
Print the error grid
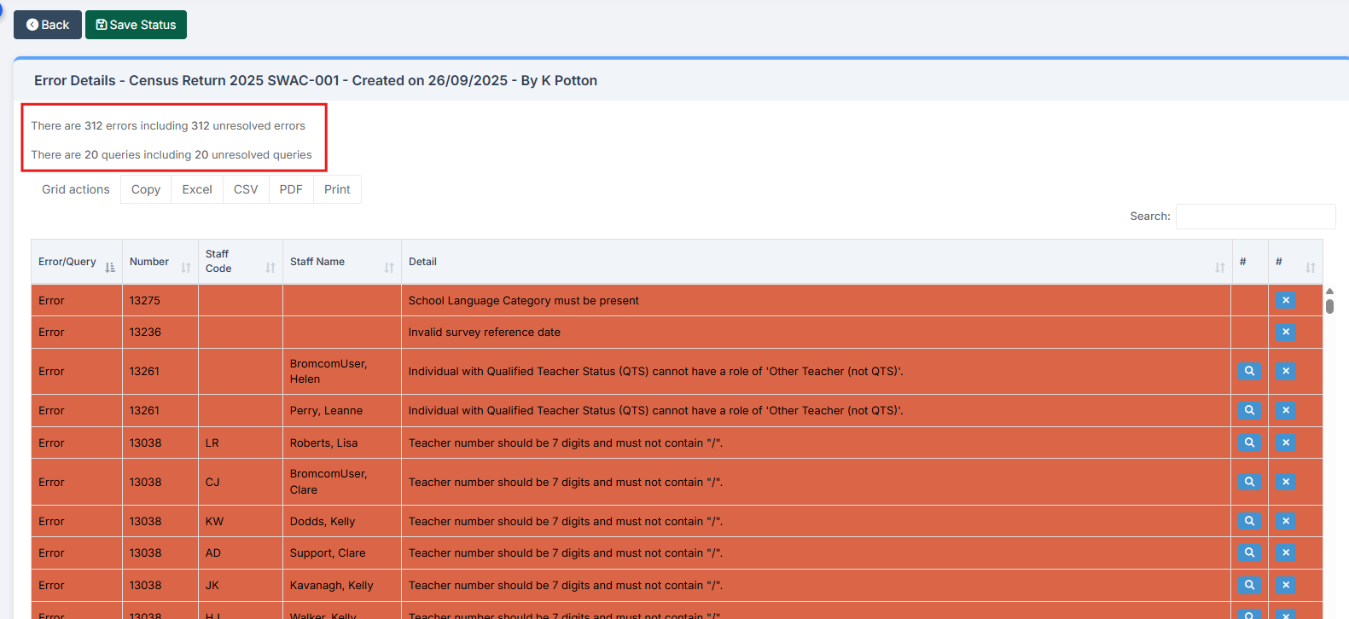[337, 189]
